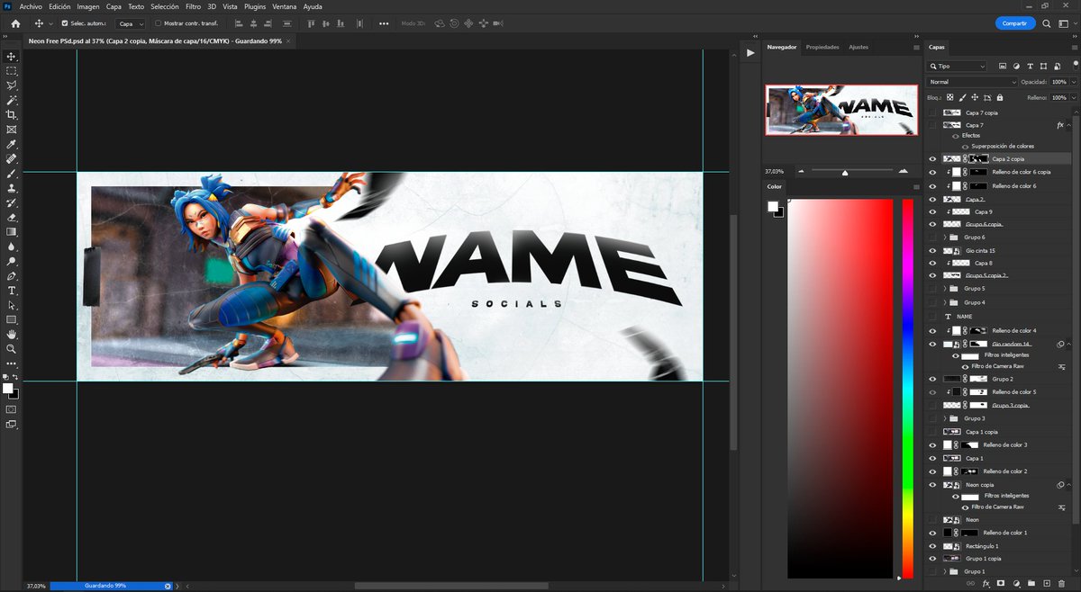
Task: Select the Brush tool
Action: [x=11, y=174]
